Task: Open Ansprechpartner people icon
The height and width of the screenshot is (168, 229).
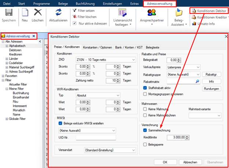Action: click(152, 12)
